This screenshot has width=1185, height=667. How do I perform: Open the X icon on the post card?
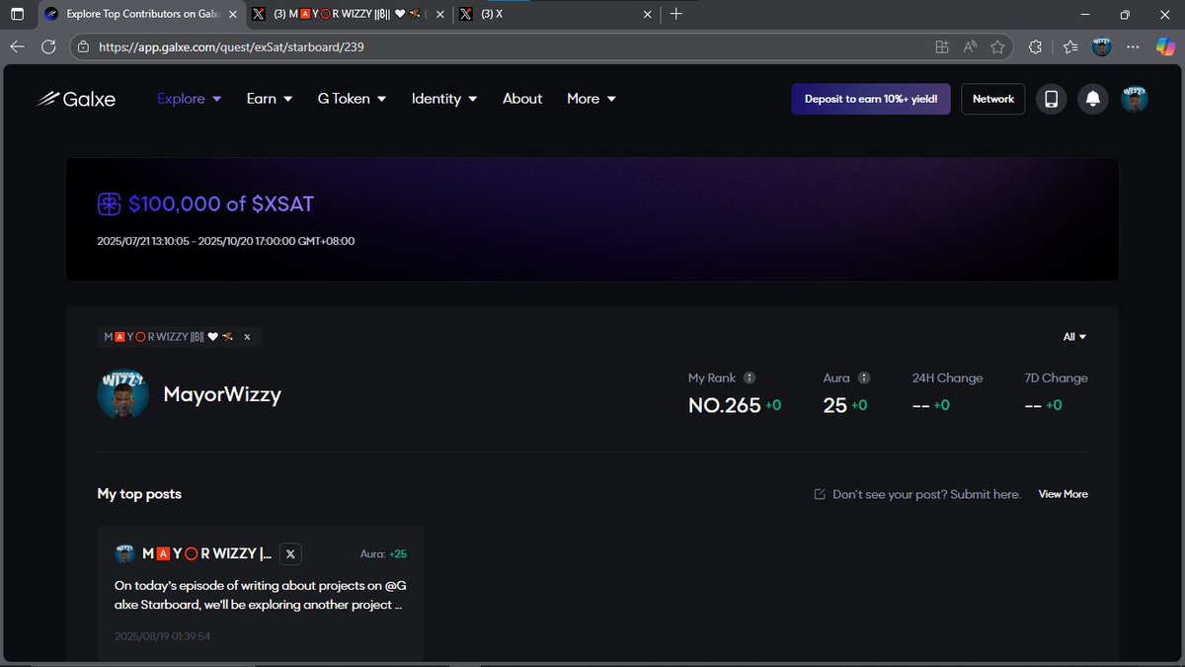[290, 554]
